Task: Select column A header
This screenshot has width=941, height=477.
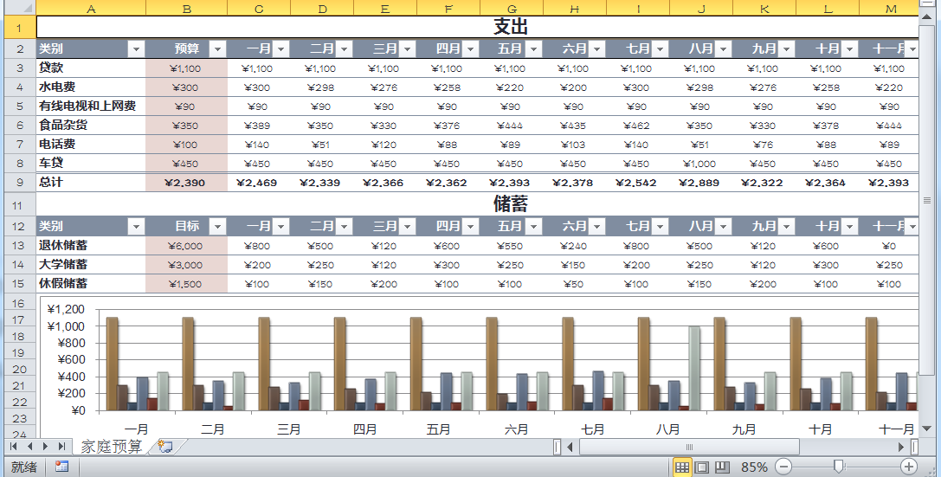Action: pyautogui.click(x=91, y=9)
